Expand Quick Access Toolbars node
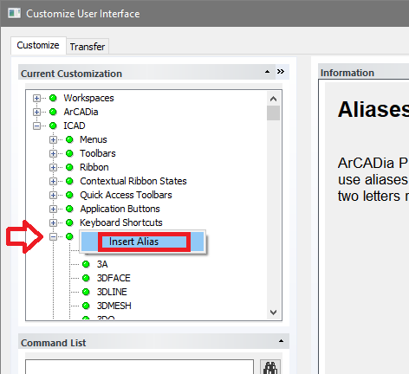Viewport: 409px width, 374px height. [x=53, y=195]
